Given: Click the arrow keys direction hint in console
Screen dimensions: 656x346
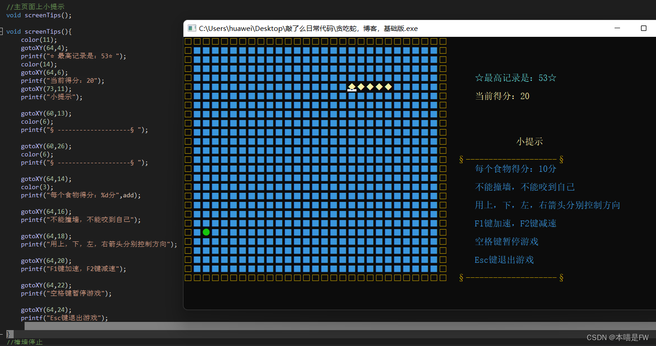Looking at the screenshot, I should [548, 205].
